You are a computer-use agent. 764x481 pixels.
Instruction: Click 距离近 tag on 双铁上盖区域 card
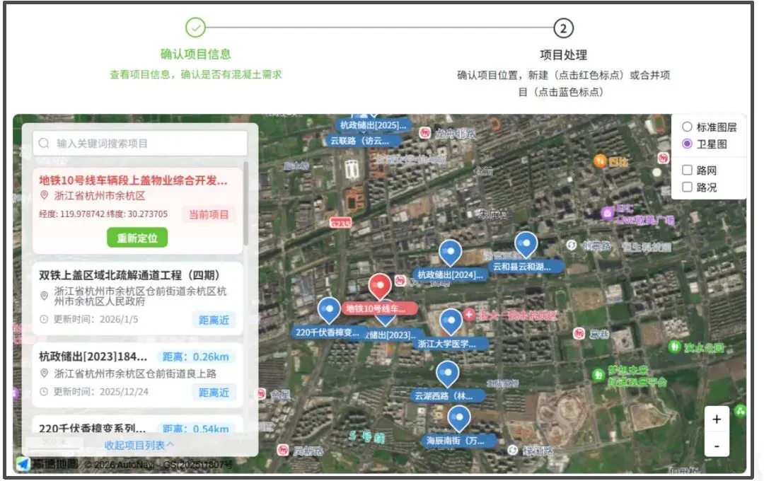[214, 320]
